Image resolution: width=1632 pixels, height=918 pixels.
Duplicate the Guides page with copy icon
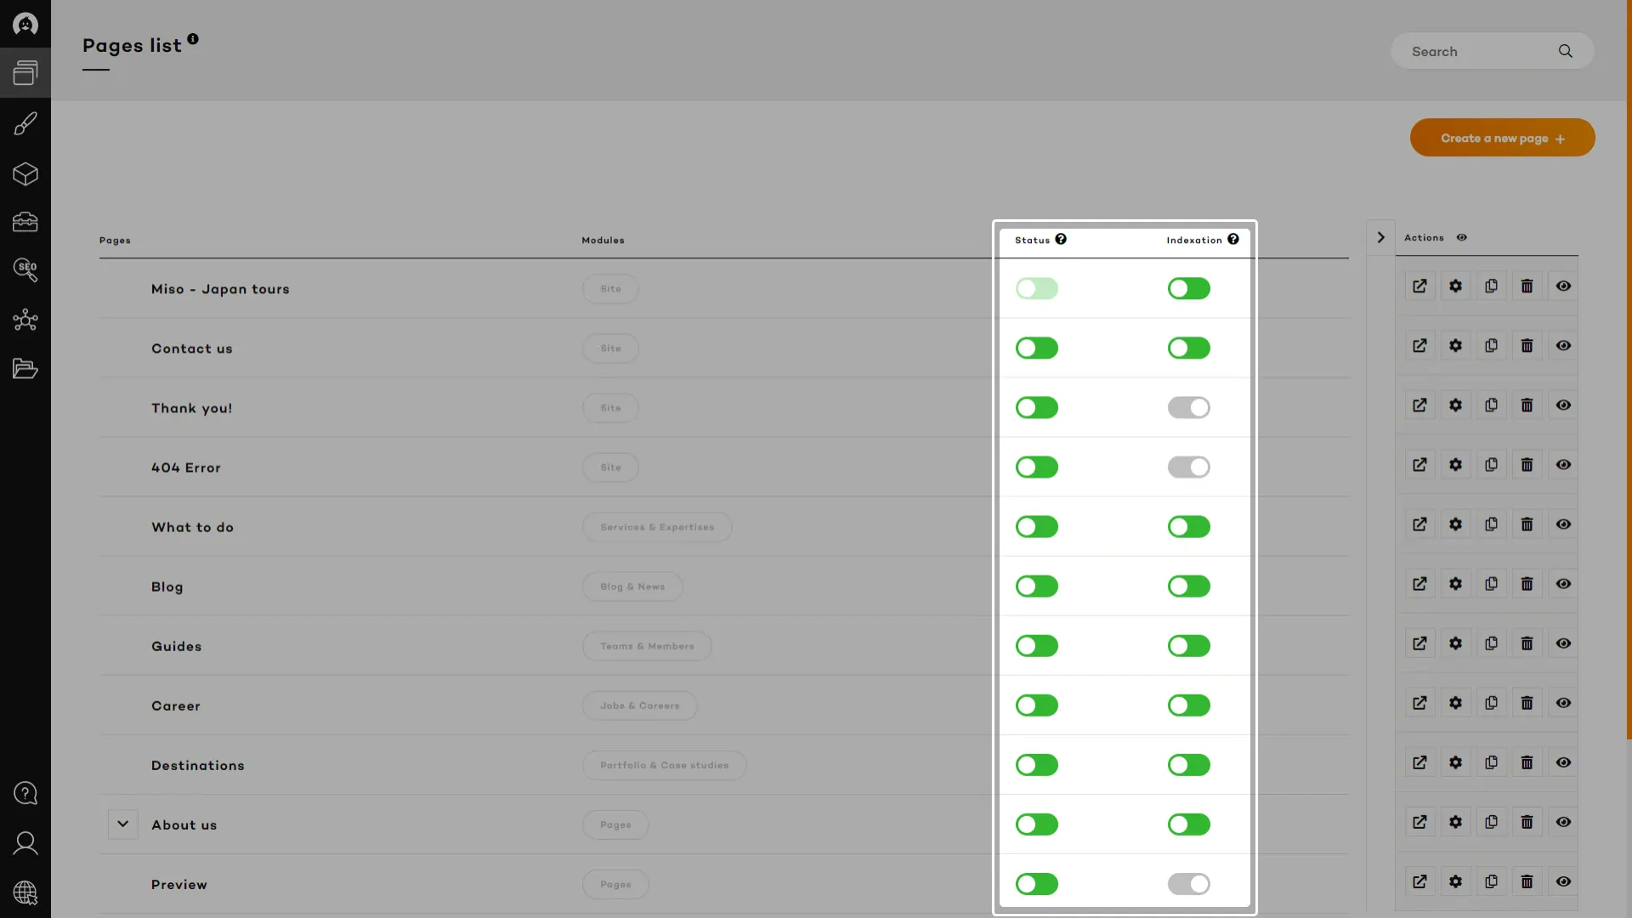pyautogui.click(x=1491, y=643)
